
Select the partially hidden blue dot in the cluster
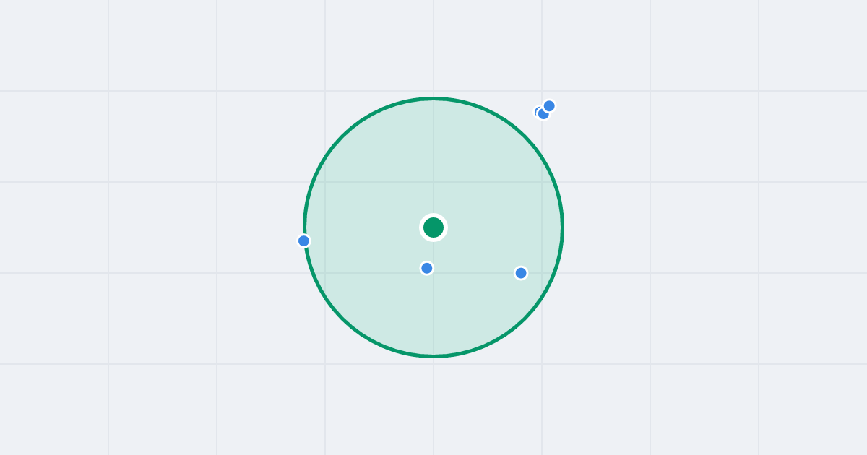click(536, 112)
